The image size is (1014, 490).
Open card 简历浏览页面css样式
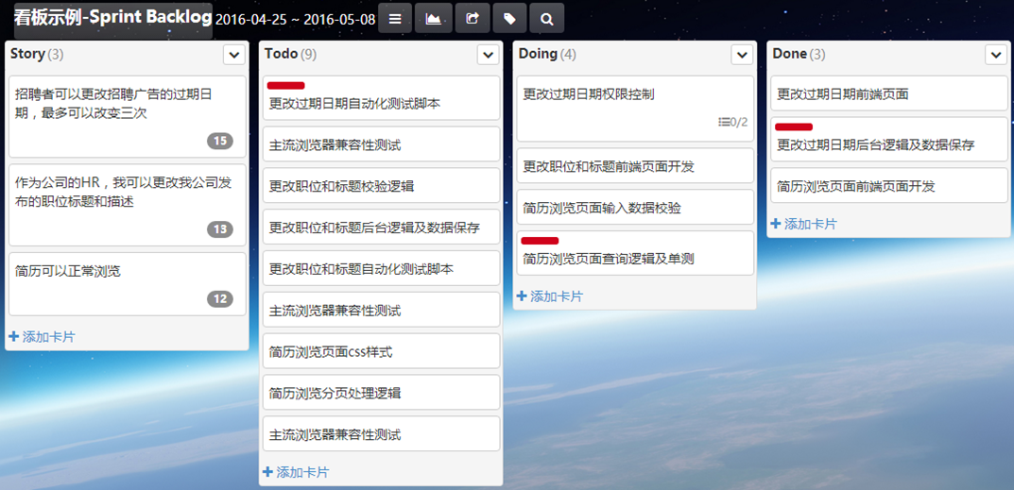tap(381, 351)
